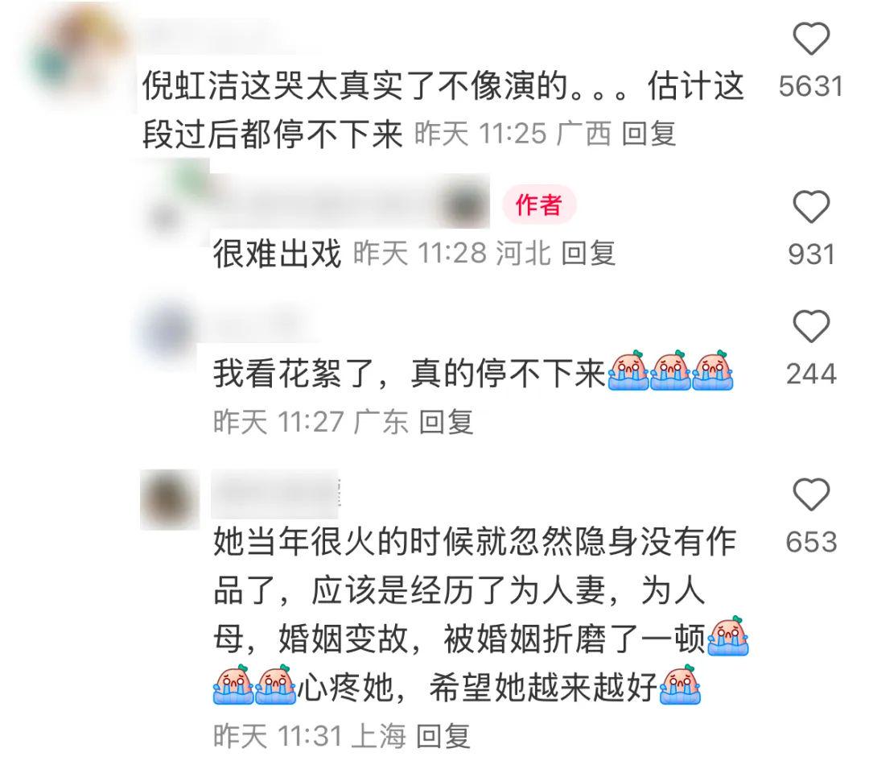Like the comment with 5631 likes

point(811,39)
